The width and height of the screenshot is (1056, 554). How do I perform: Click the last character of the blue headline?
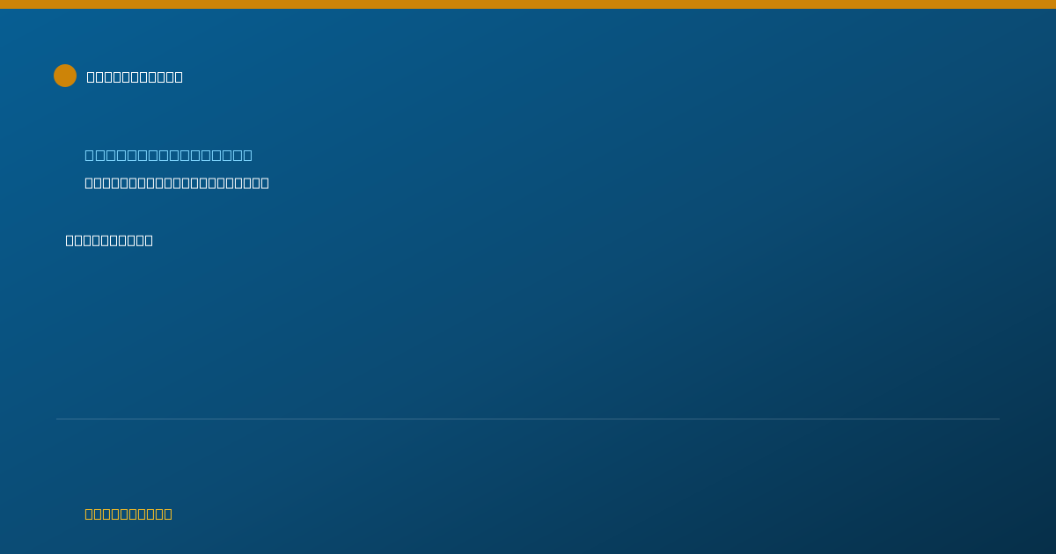[247, 155]
